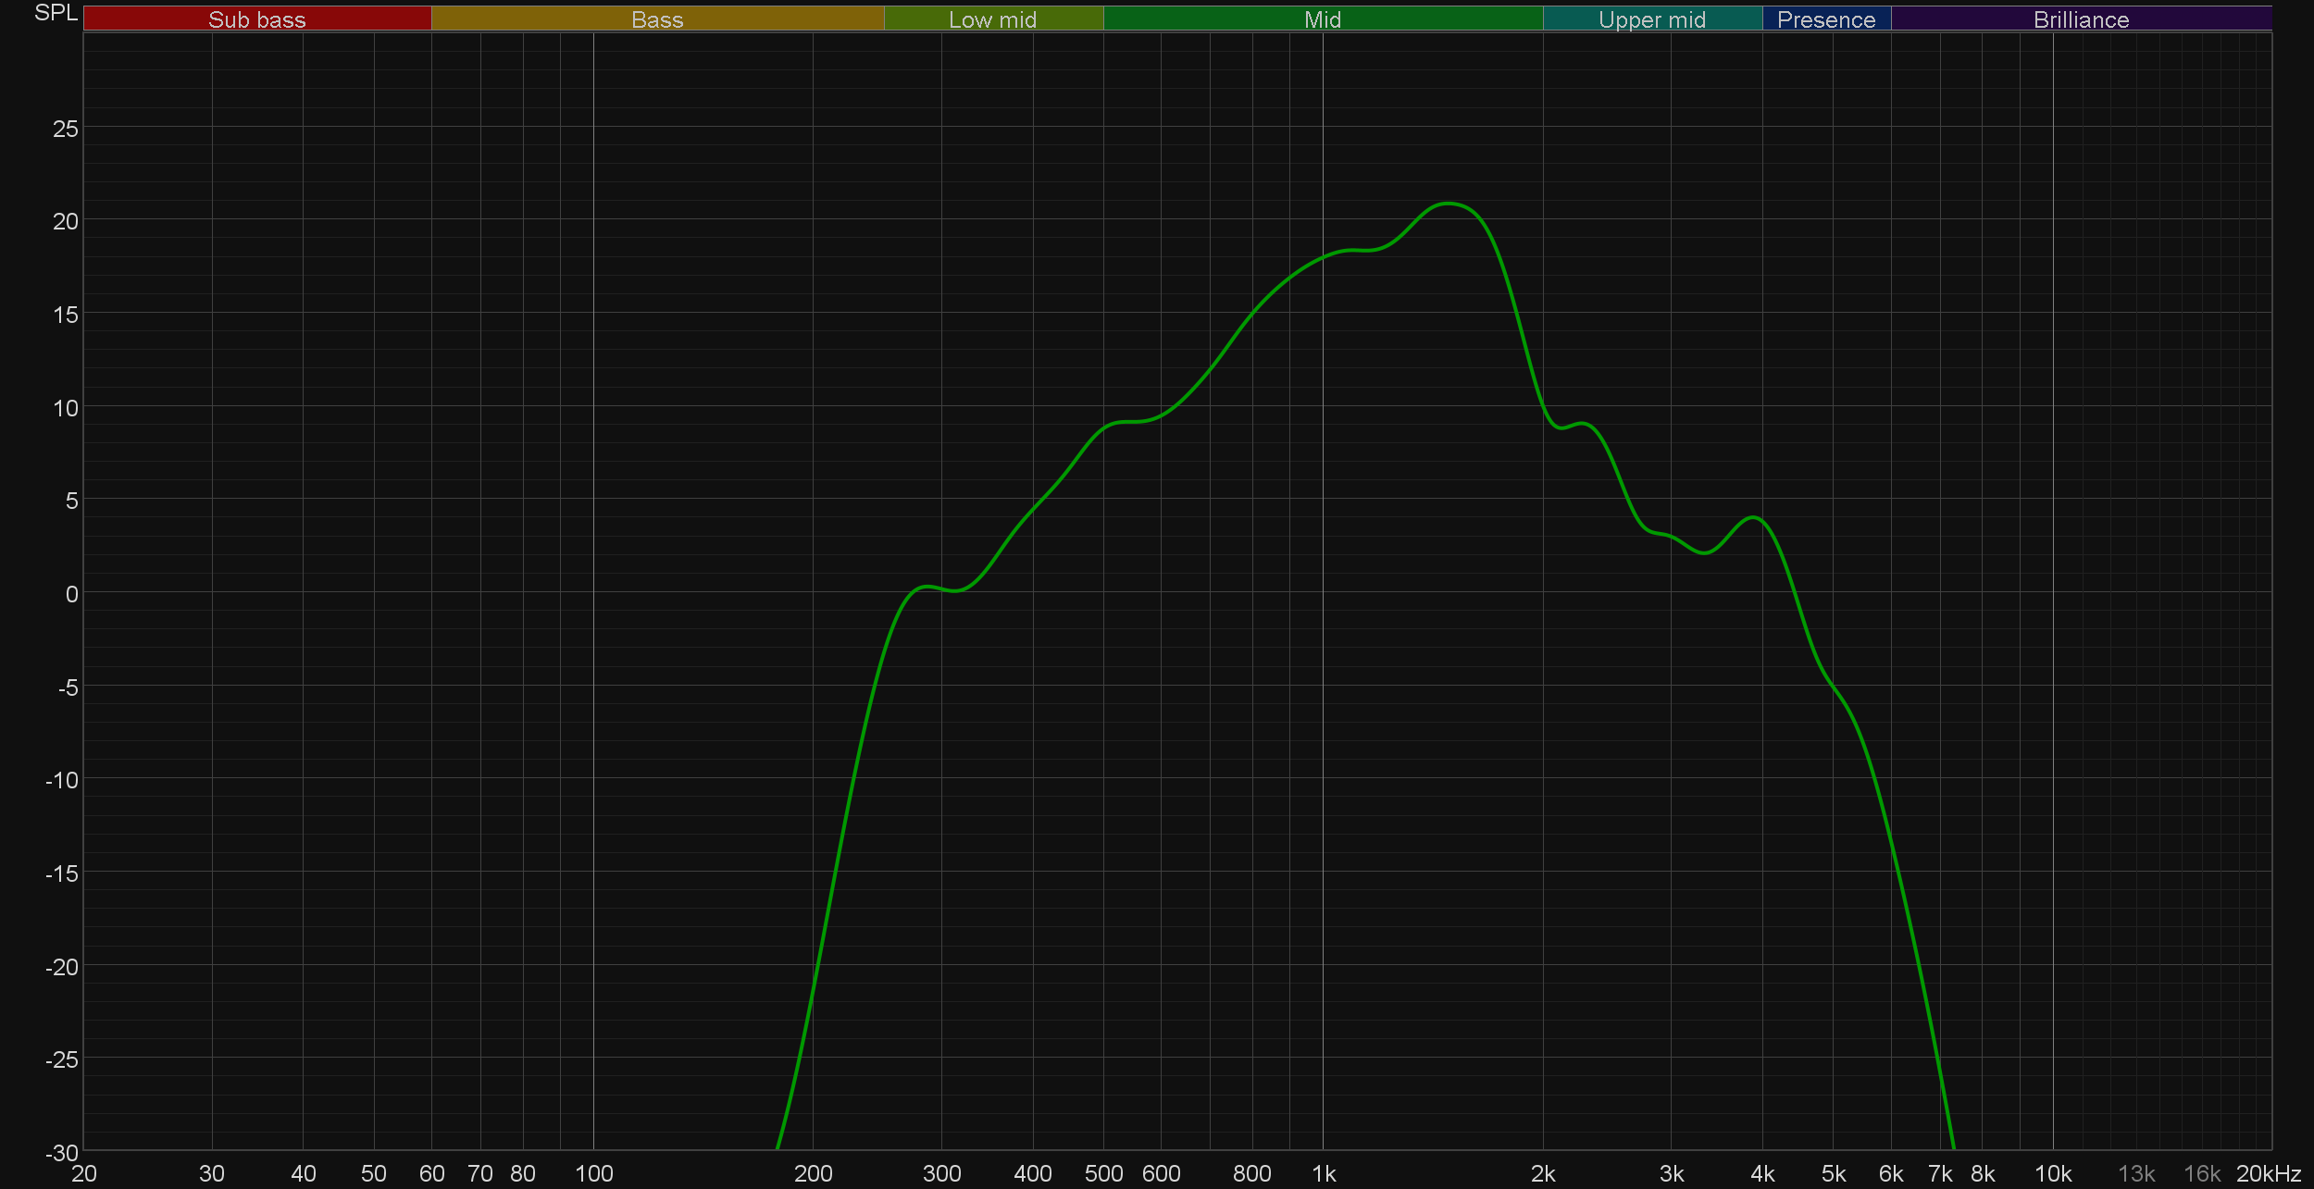Viewport: 2314px width, 1189px height.
Task: Click the green curve's highest peak
Action: coord(1449,203)
